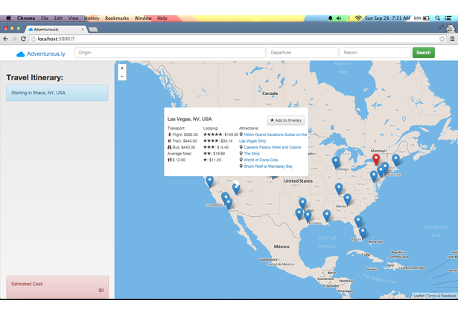Click the map zoom in plus button

[122, 68]
